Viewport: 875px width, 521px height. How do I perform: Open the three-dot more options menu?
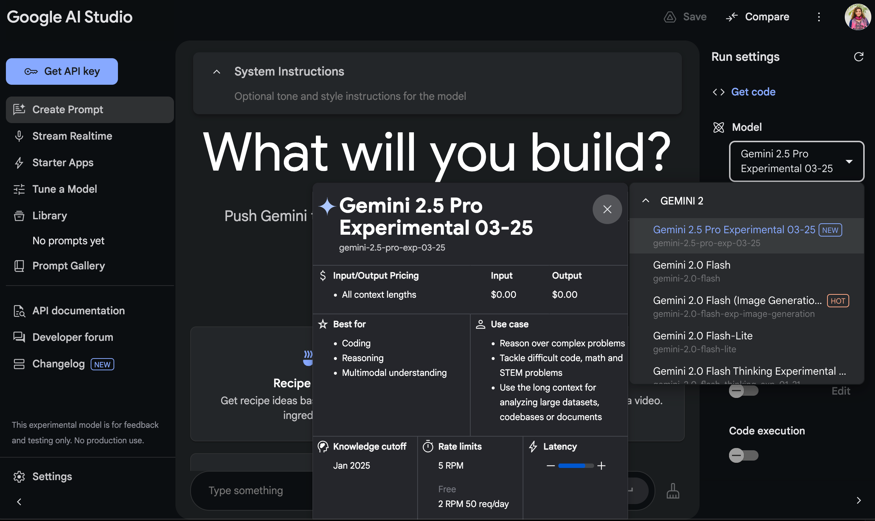tap(819, 17)
